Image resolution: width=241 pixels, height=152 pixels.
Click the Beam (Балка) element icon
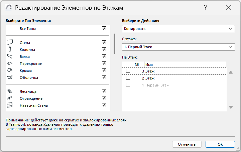pyautogui.click(x=10, y=57)
